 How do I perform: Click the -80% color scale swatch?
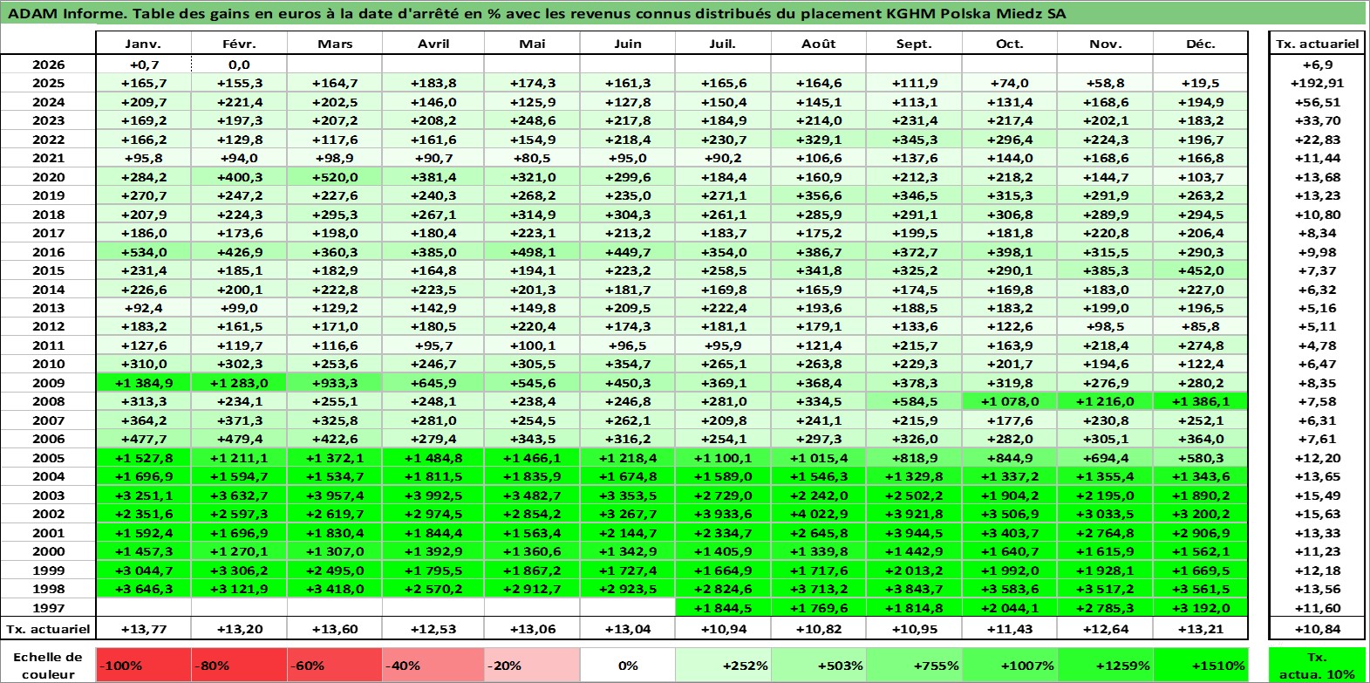pyautogui.click(x=240, y=665)
